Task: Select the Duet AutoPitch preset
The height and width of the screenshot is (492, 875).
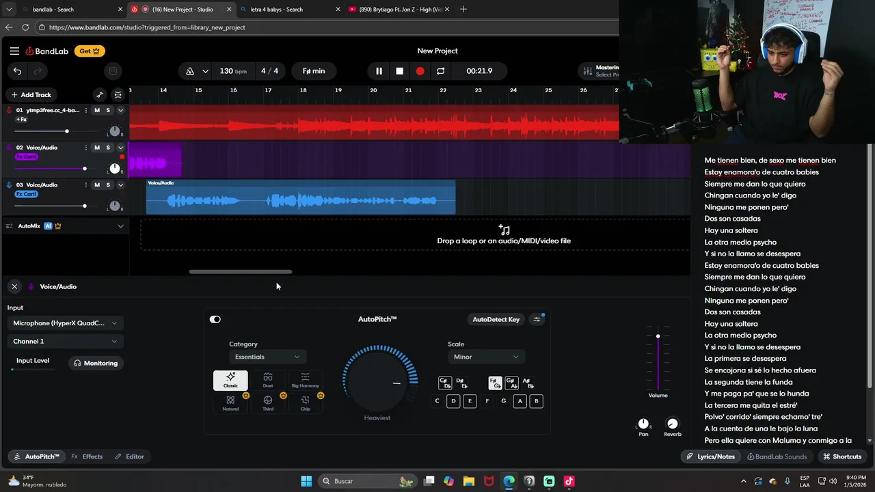Action: tap(268, 381)
